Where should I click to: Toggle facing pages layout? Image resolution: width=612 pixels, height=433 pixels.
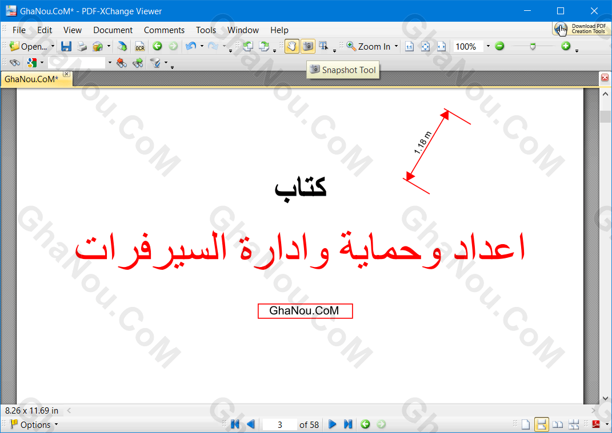[558, 424]
